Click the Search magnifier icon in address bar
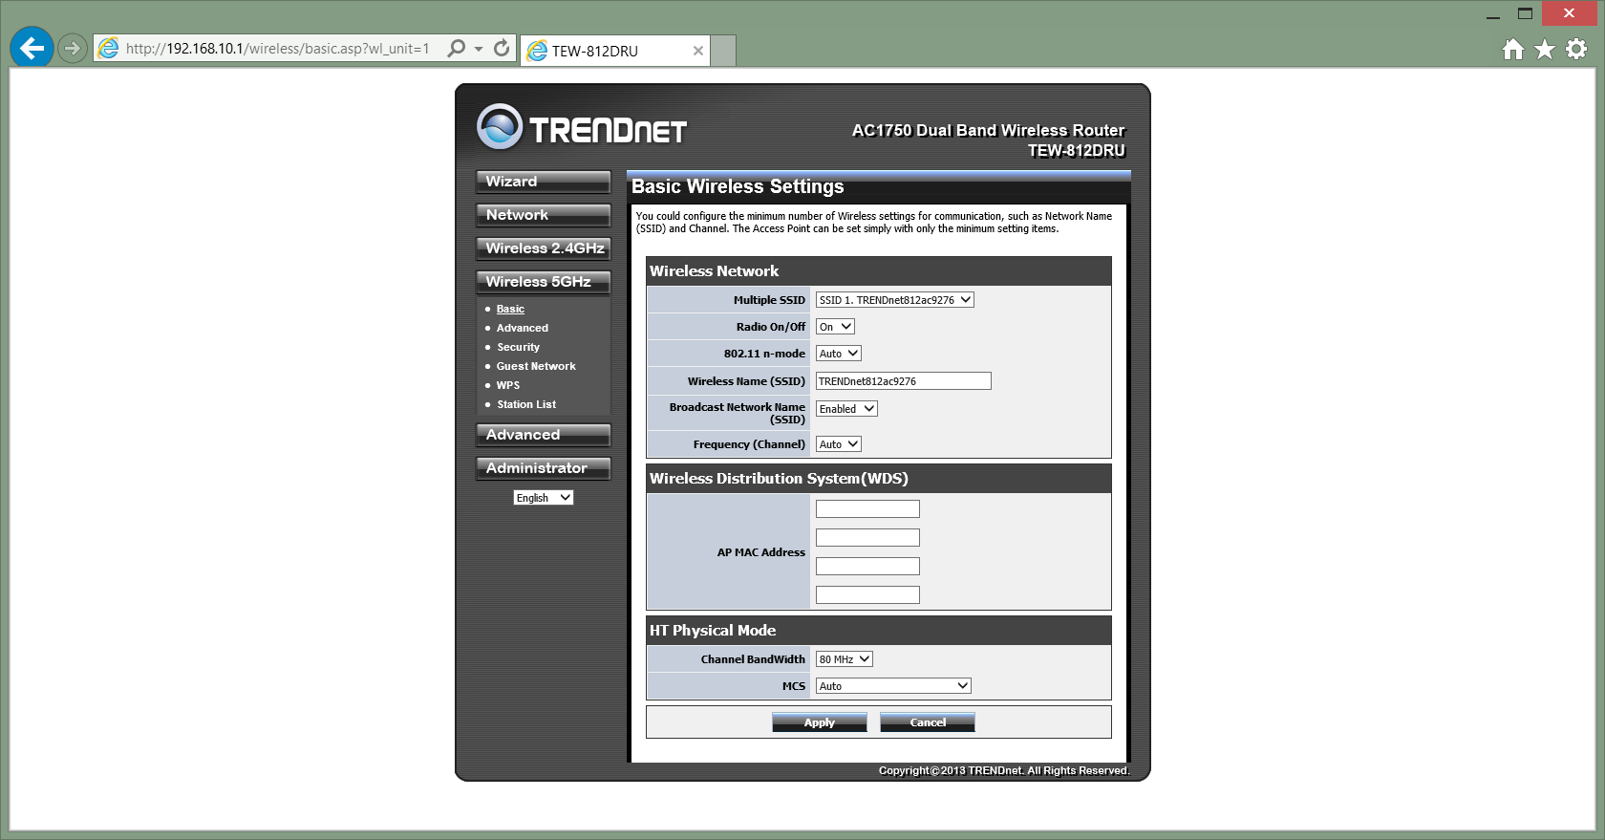The width and height of the screenshot is (1605, 840). [457, 48]
